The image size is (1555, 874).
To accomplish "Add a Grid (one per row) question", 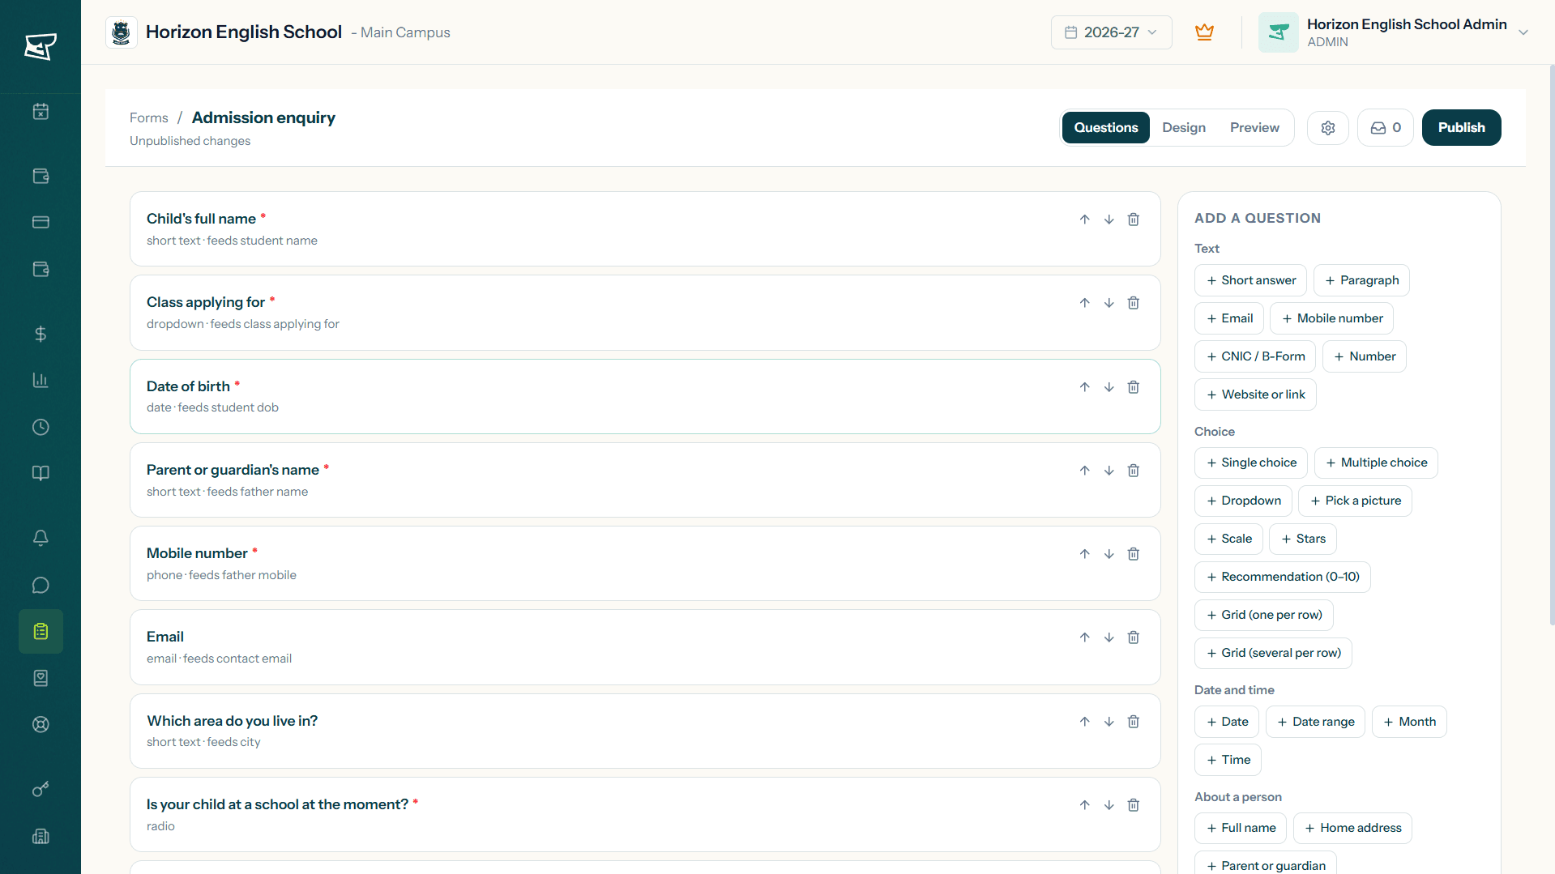I will pos(1264,615).
